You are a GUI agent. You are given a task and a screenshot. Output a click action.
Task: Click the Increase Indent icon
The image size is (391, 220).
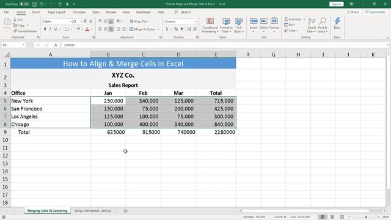123,29
